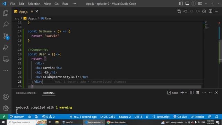Open the Search view in activity bar
The height and width of the screenshot is (125, 222).
6,24
